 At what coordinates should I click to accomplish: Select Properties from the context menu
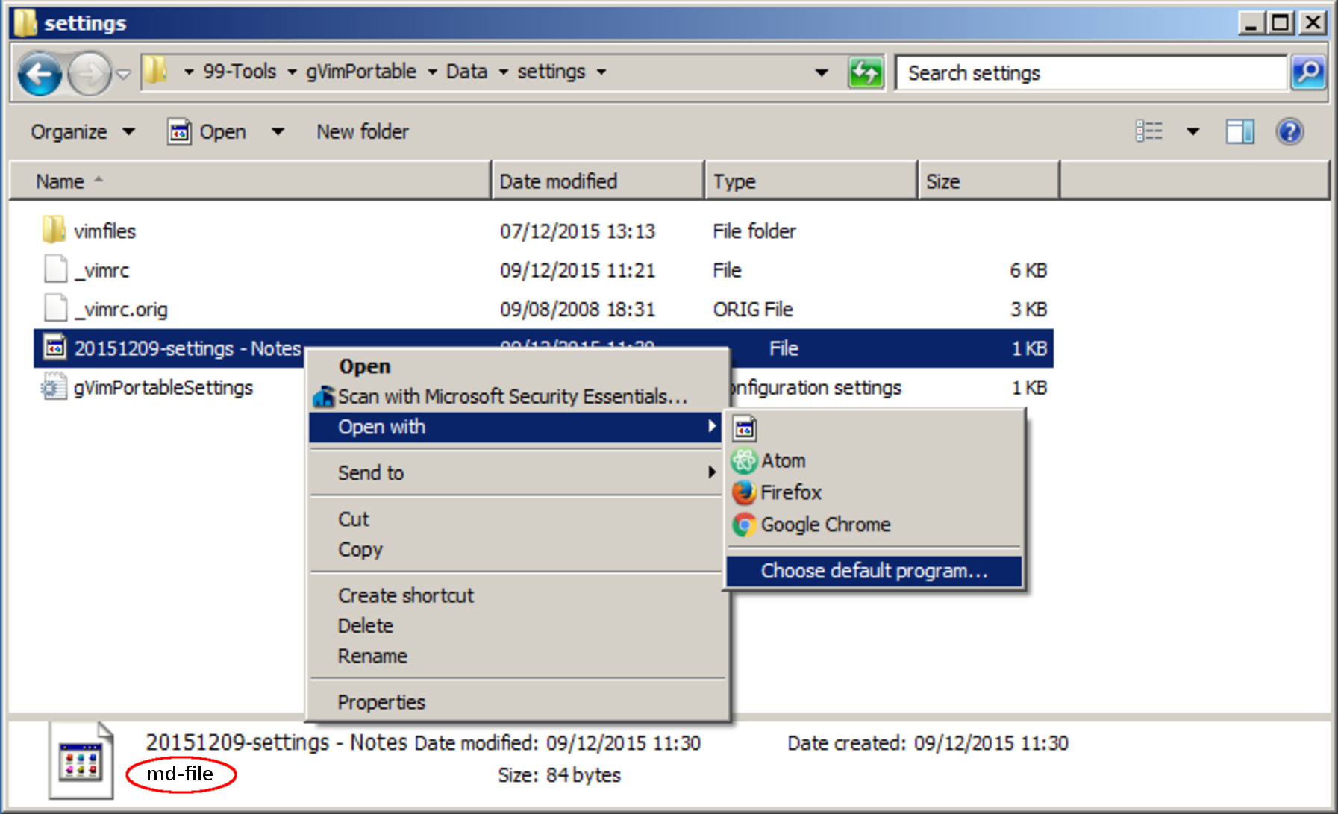[x=381, y=702]
